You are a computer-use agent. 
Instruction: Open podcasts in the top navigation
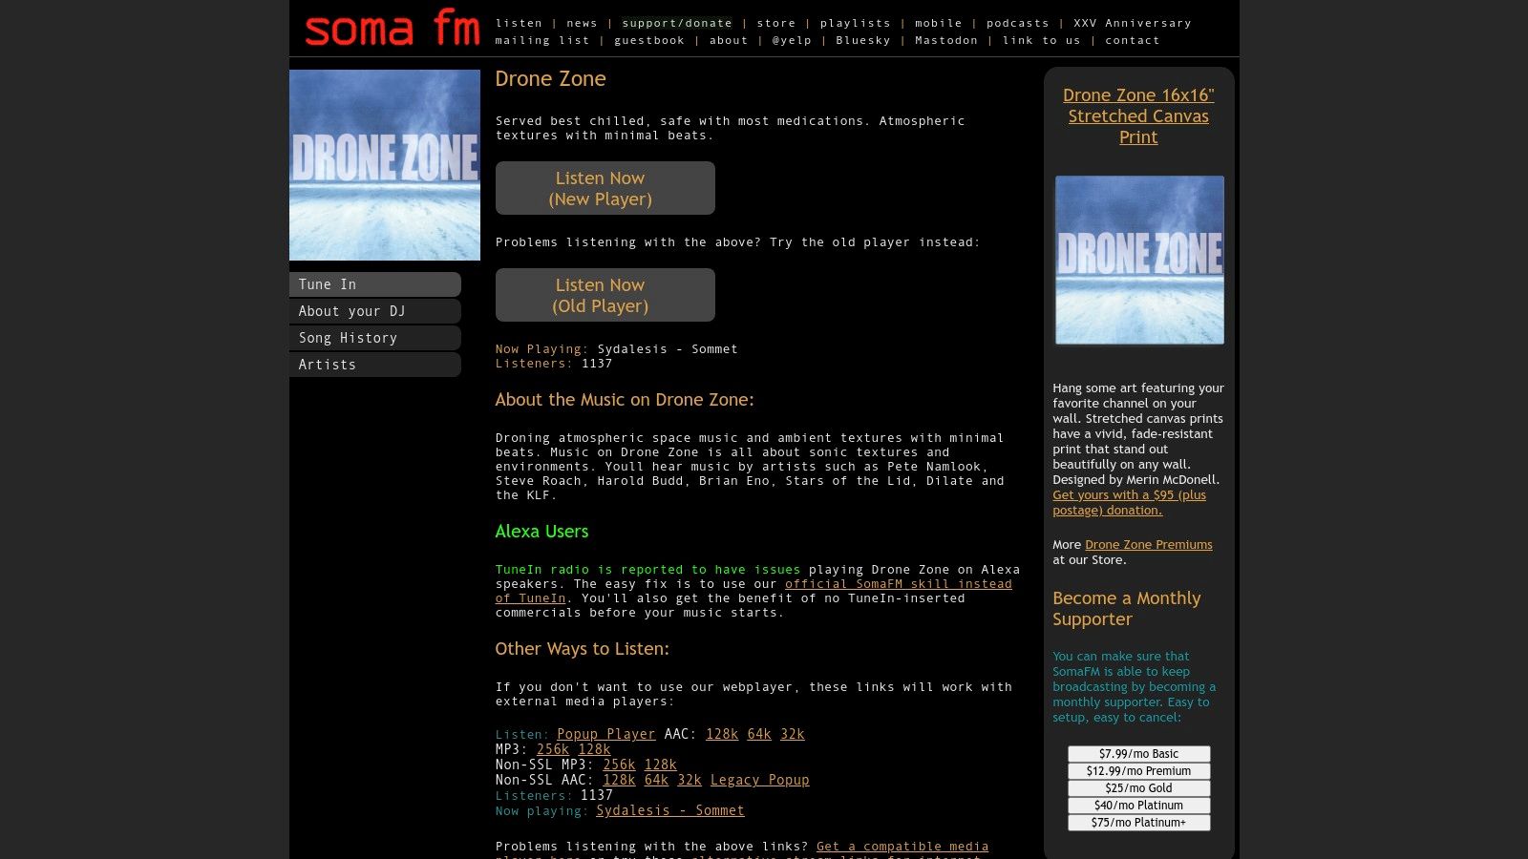(x=1018, y=23)
